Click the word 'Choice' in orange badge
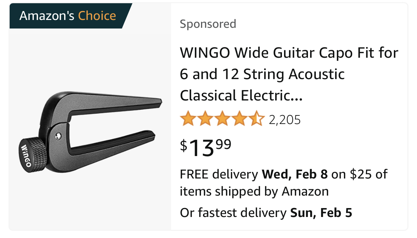417x238 pixels. pos(97,16)
